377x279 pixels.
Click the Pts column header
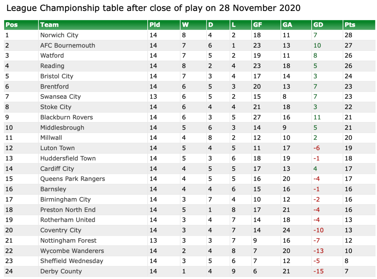[x=350, y=25]
